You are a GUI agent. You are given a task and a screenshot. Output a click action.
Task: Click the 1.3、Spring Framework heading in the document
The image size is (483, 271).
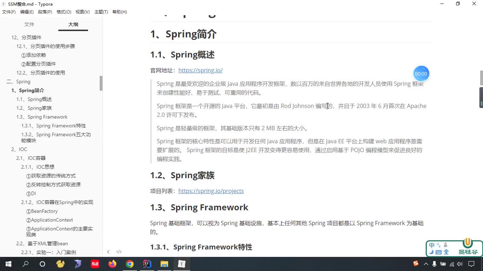(199, 207)
